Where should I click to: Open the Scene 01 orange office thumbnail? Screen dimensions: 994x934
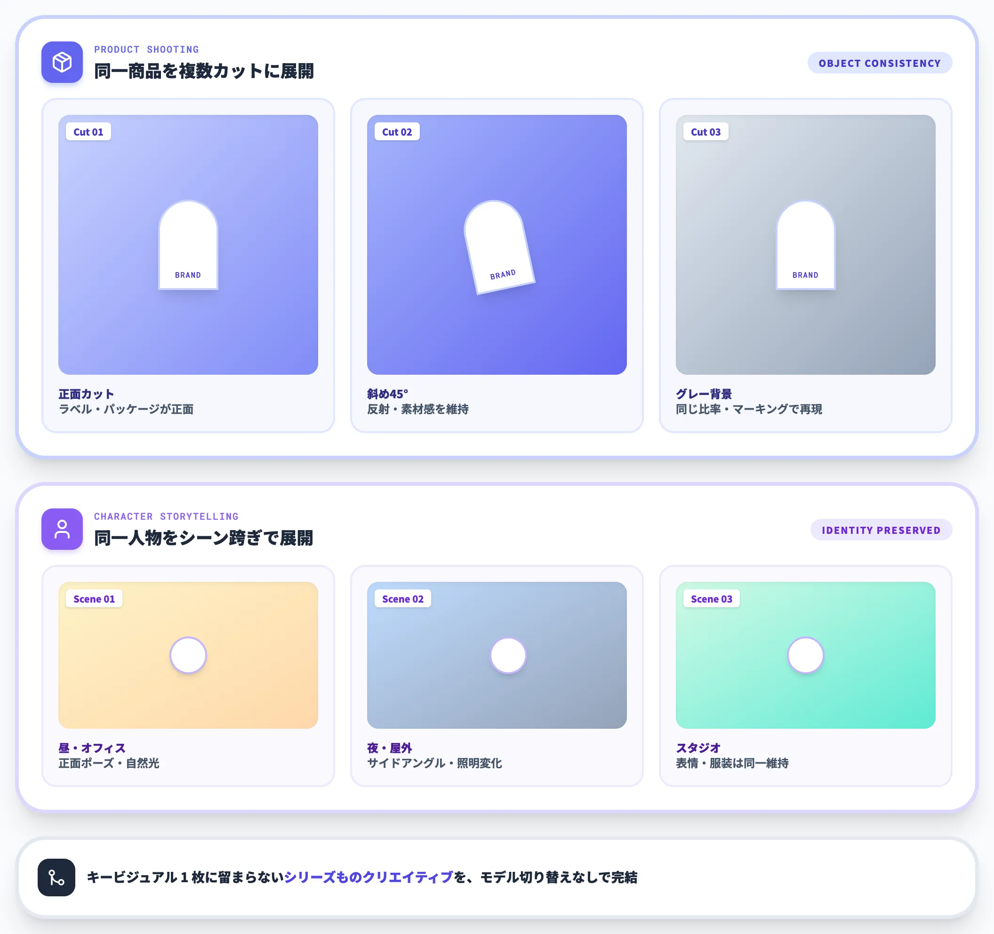188,655
